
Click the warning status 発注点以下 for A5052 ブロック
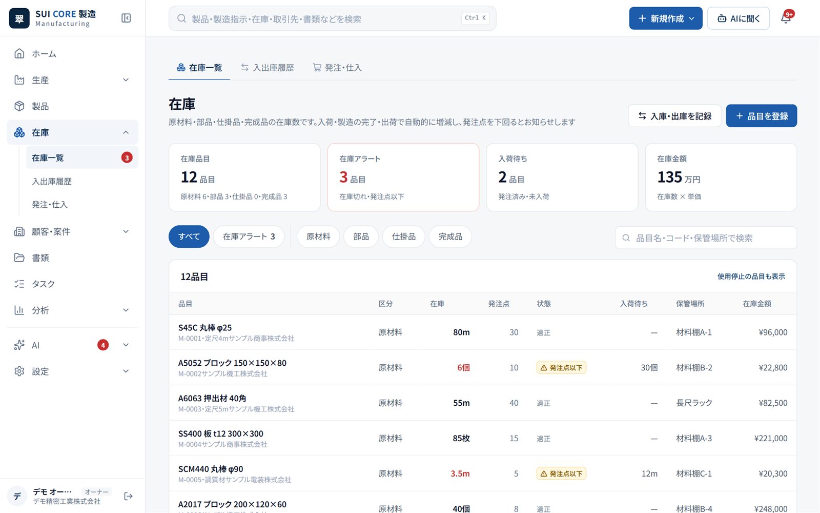pos(561,367)
